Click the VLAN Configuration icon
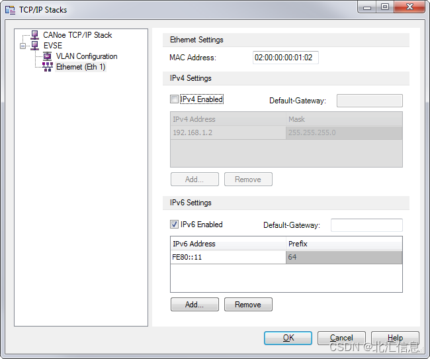 48,56
